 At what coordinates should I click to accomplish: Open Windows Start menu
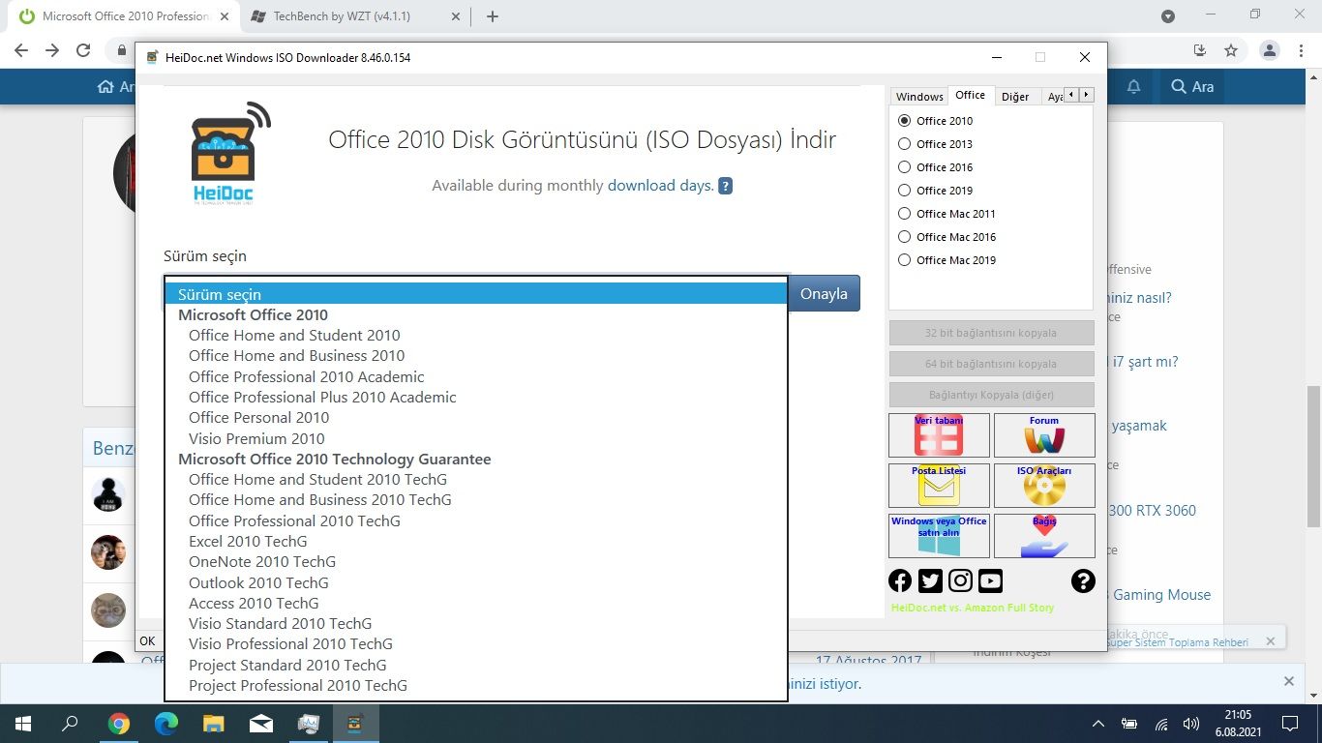[x=22, y=724]
